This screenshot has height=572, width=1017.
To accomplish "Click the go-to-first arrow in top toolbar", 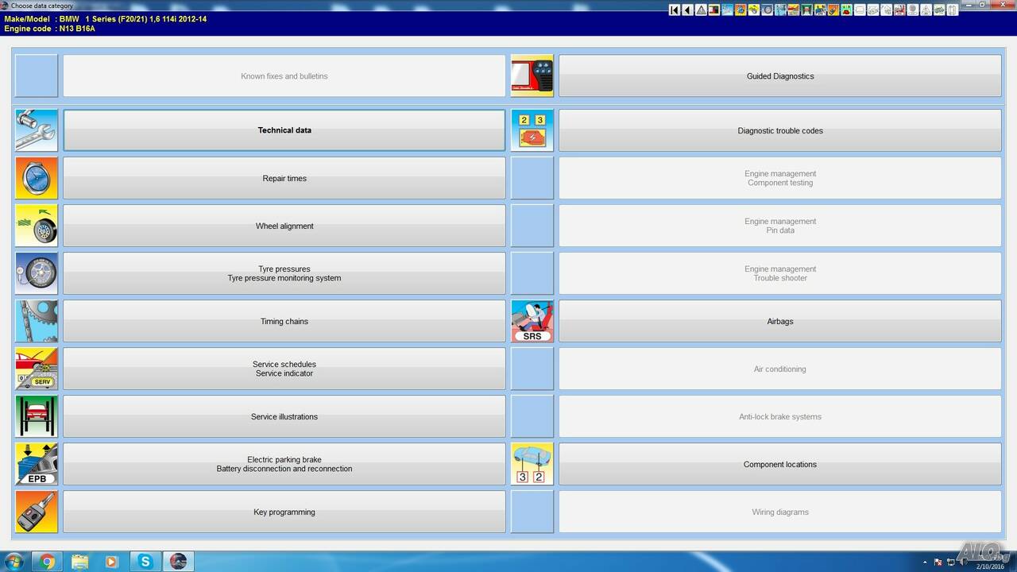I will (x=675, y=10).
